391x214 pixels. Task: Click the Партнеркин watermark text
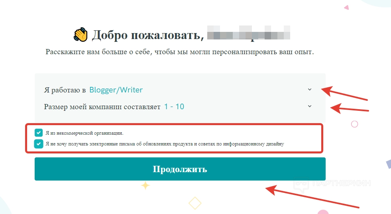coord(341,183)
